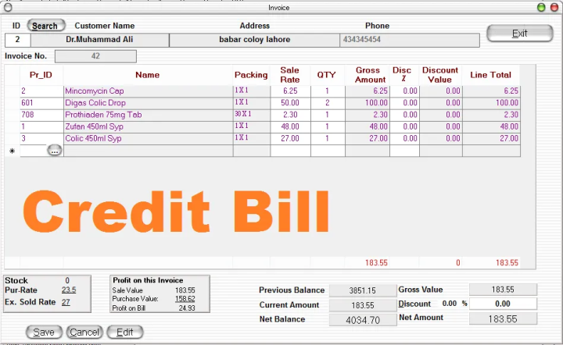
Task: Click the QTY column header
Action: (327, 75)
